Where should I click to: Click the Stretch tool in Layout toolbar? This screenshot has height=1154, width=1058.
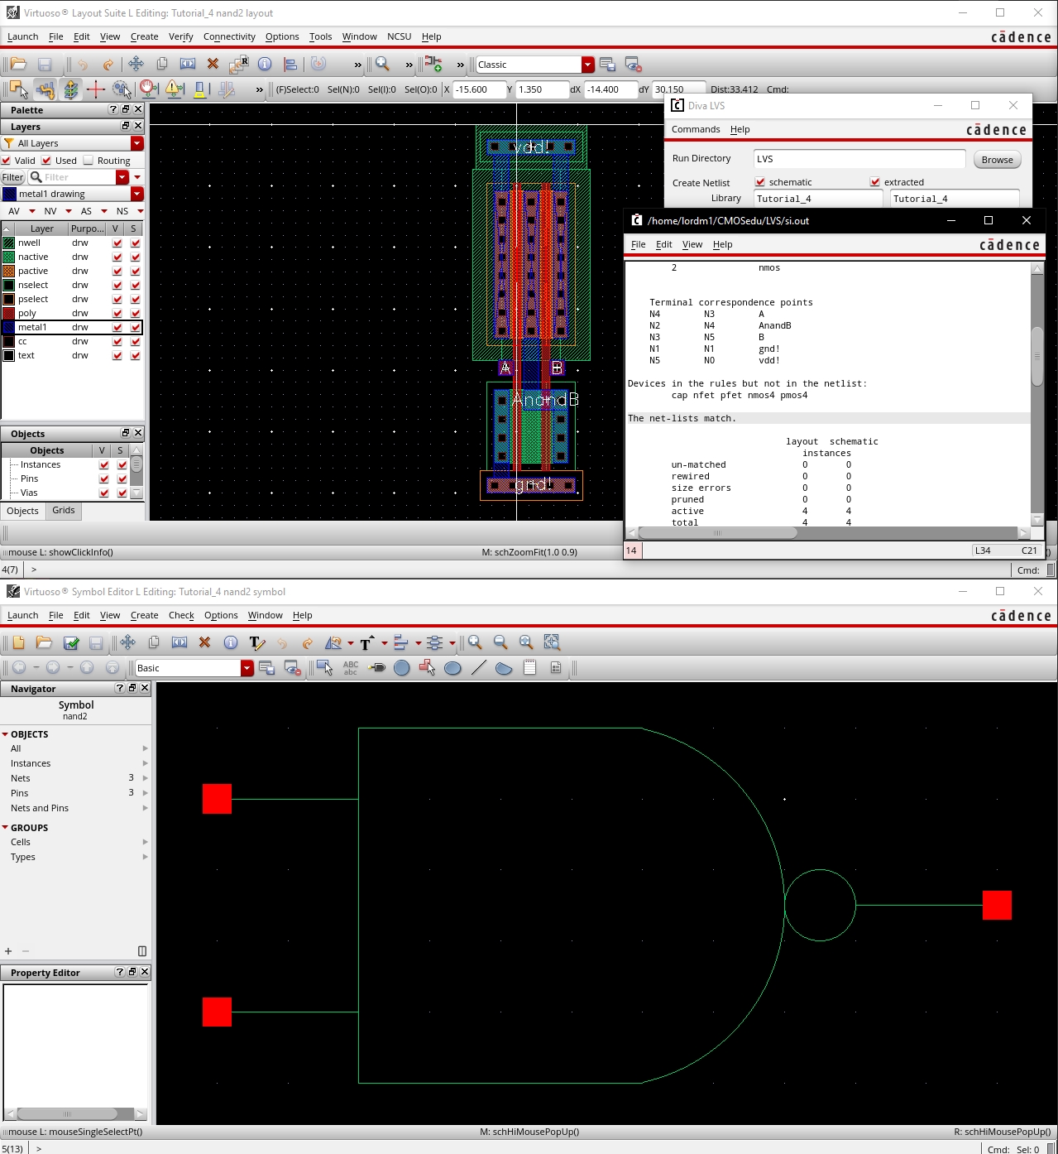(x=188, y=65)
